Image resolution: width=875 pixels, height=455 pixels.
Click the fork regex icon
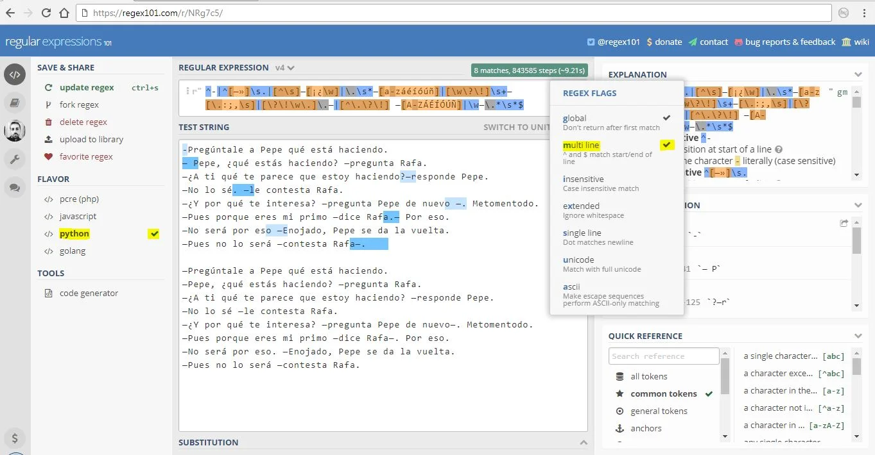pyautogui.click(x=48, y=105)
